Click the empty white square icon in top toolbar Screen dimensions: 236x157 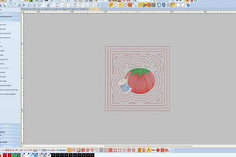click(178, 5)
